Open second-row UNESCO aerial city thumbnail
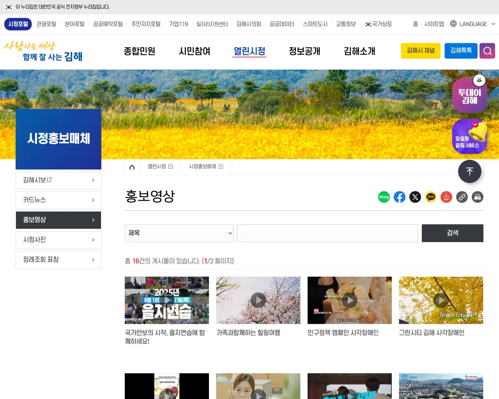The height and width of the screenshot is (399, 499). pos(441,386)
